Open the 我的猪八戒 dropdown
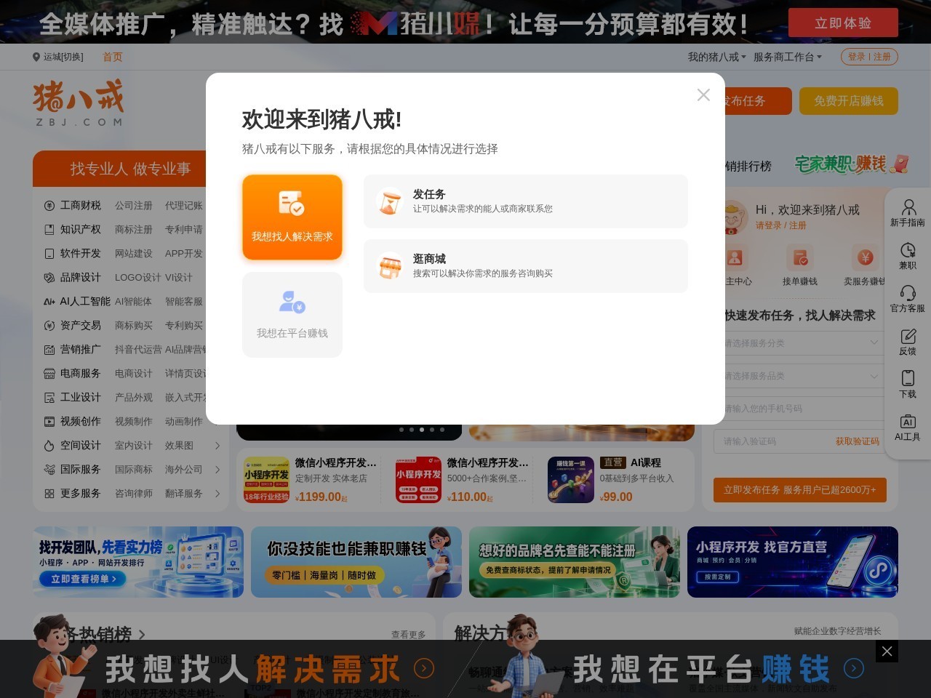This screenshot has width=931, height=698. [x=717, y=57]
